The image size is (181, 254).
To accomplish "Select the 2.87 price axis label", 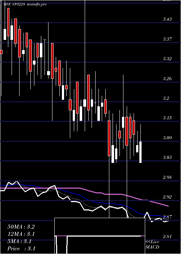I will (x=167, y=217).
